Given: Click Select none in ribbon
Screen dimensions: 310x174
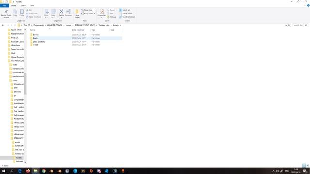Looking at the screenshot, I should [x=125, y=14].
